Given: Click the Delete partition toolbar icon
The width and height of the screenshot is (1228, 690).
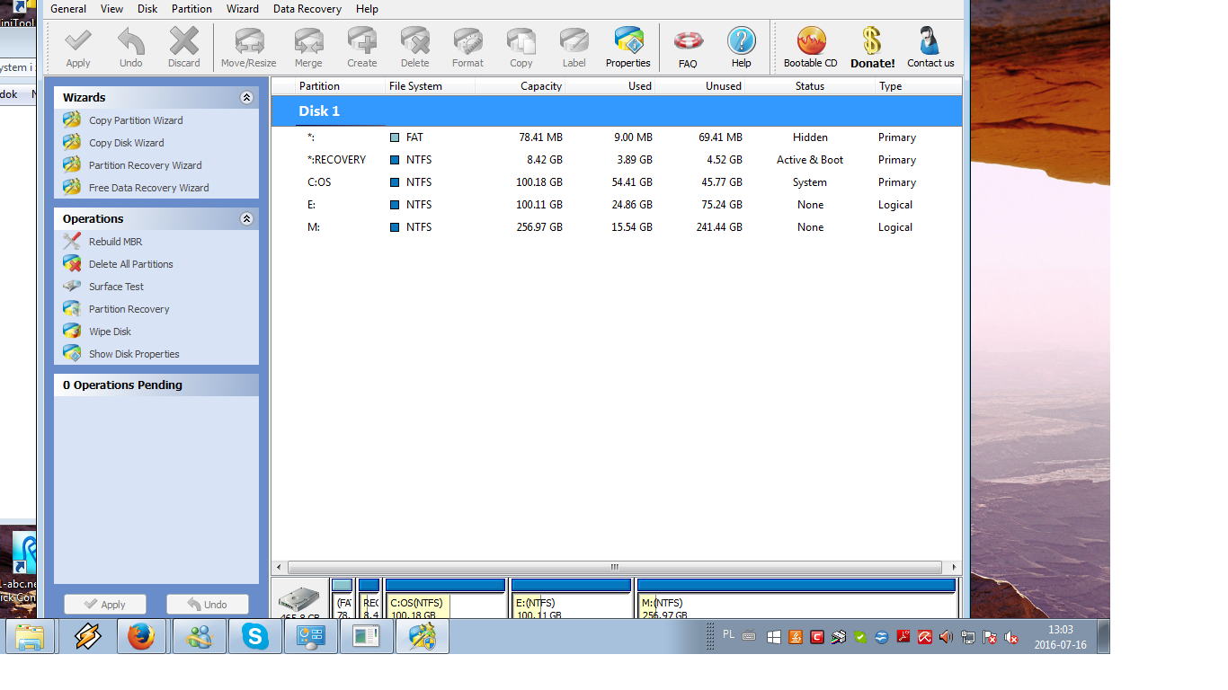Looking at the screenshot, I should click(x=414, y=47).
